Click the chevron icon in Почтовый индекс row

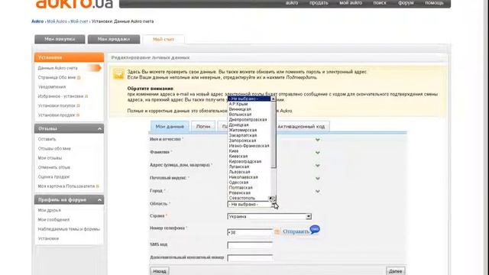click(x=318, y=178)
